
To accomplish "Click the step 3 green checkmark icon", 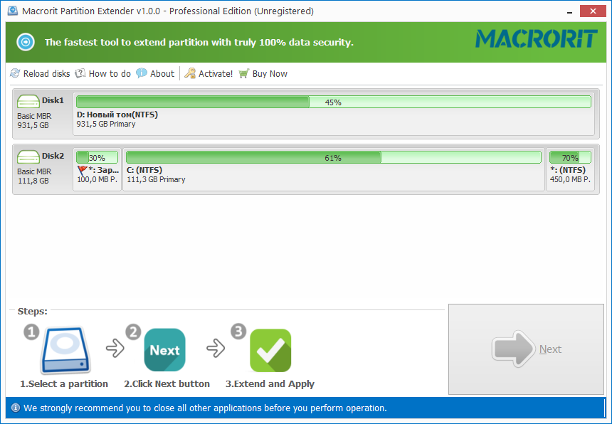I will [x=270, y=349].
